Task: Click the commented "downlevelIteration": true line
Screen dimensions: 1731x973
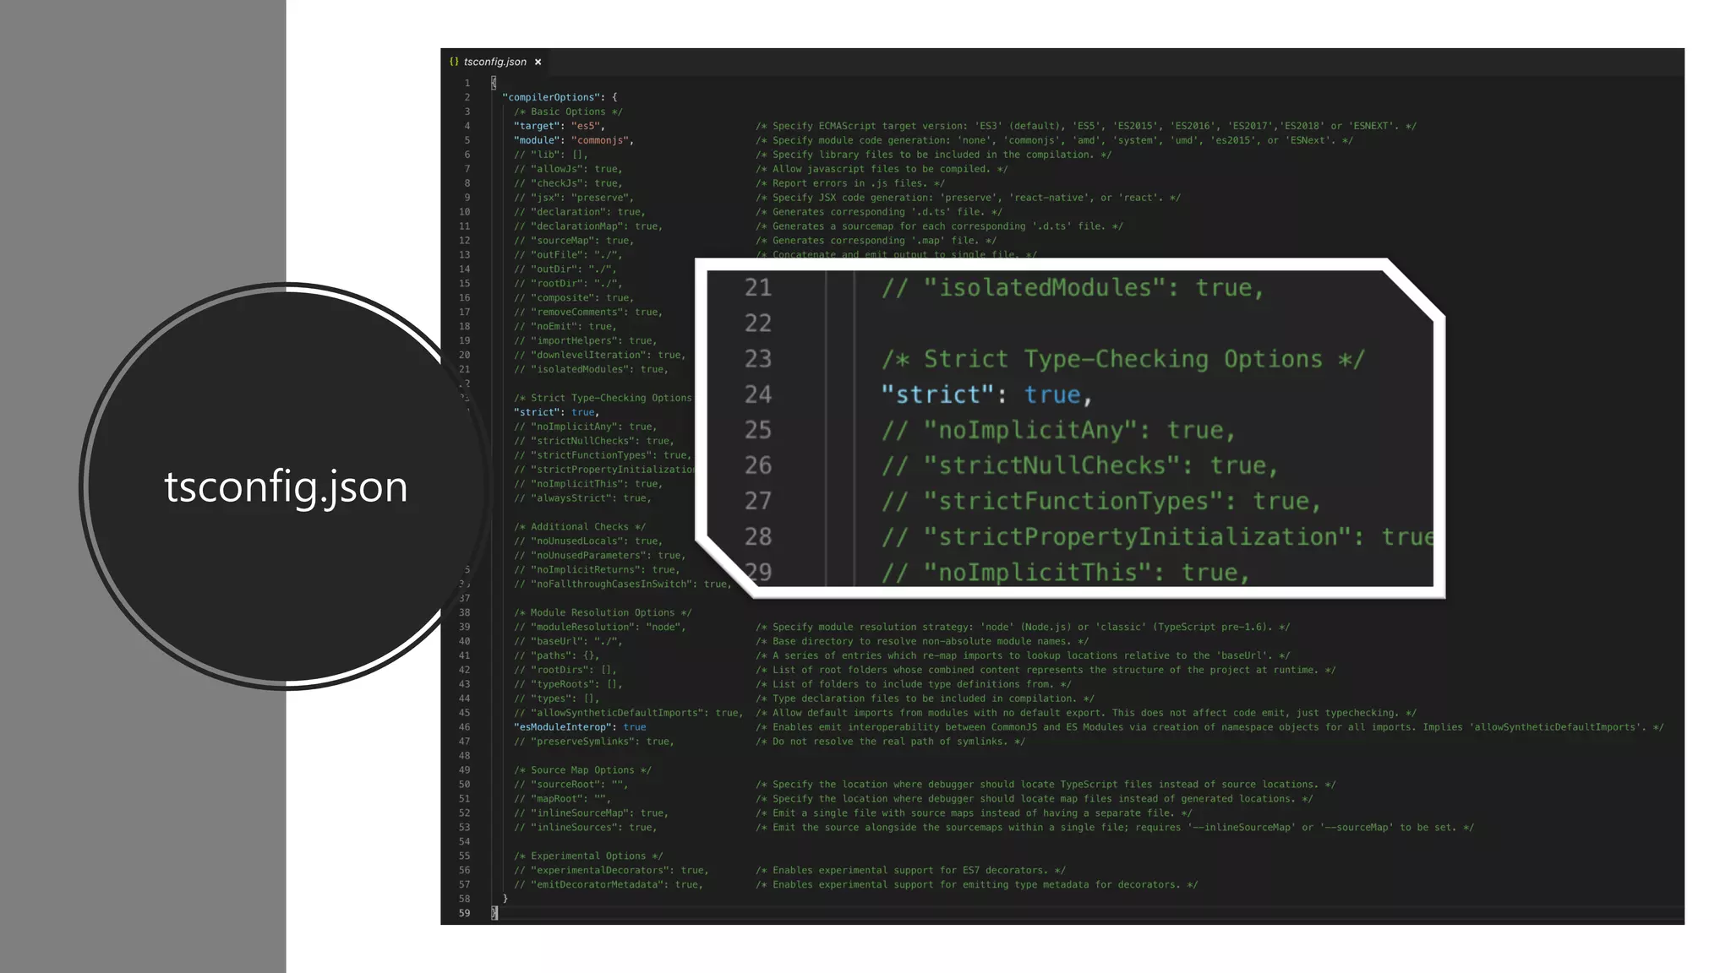Action: 599,356
